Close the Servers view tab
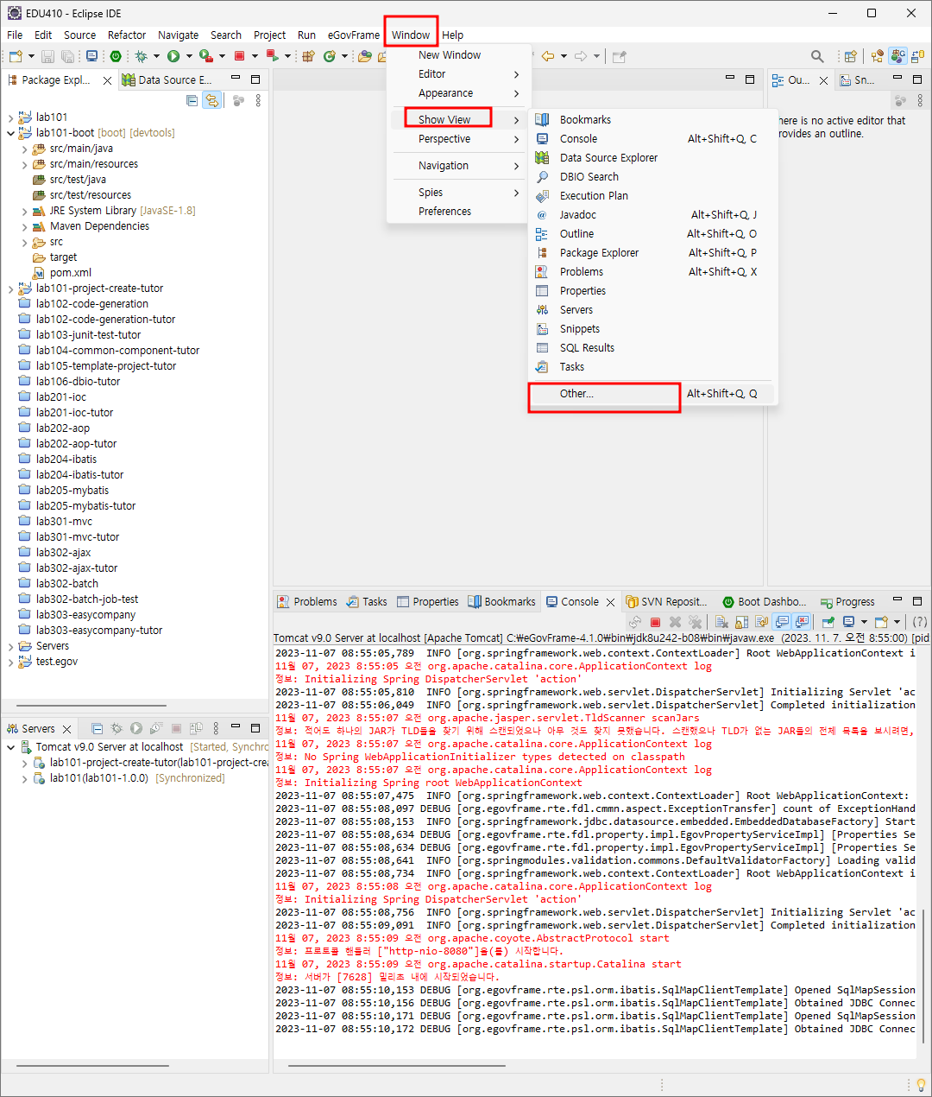Screen dimensions: 932x1097 point(67,729)
